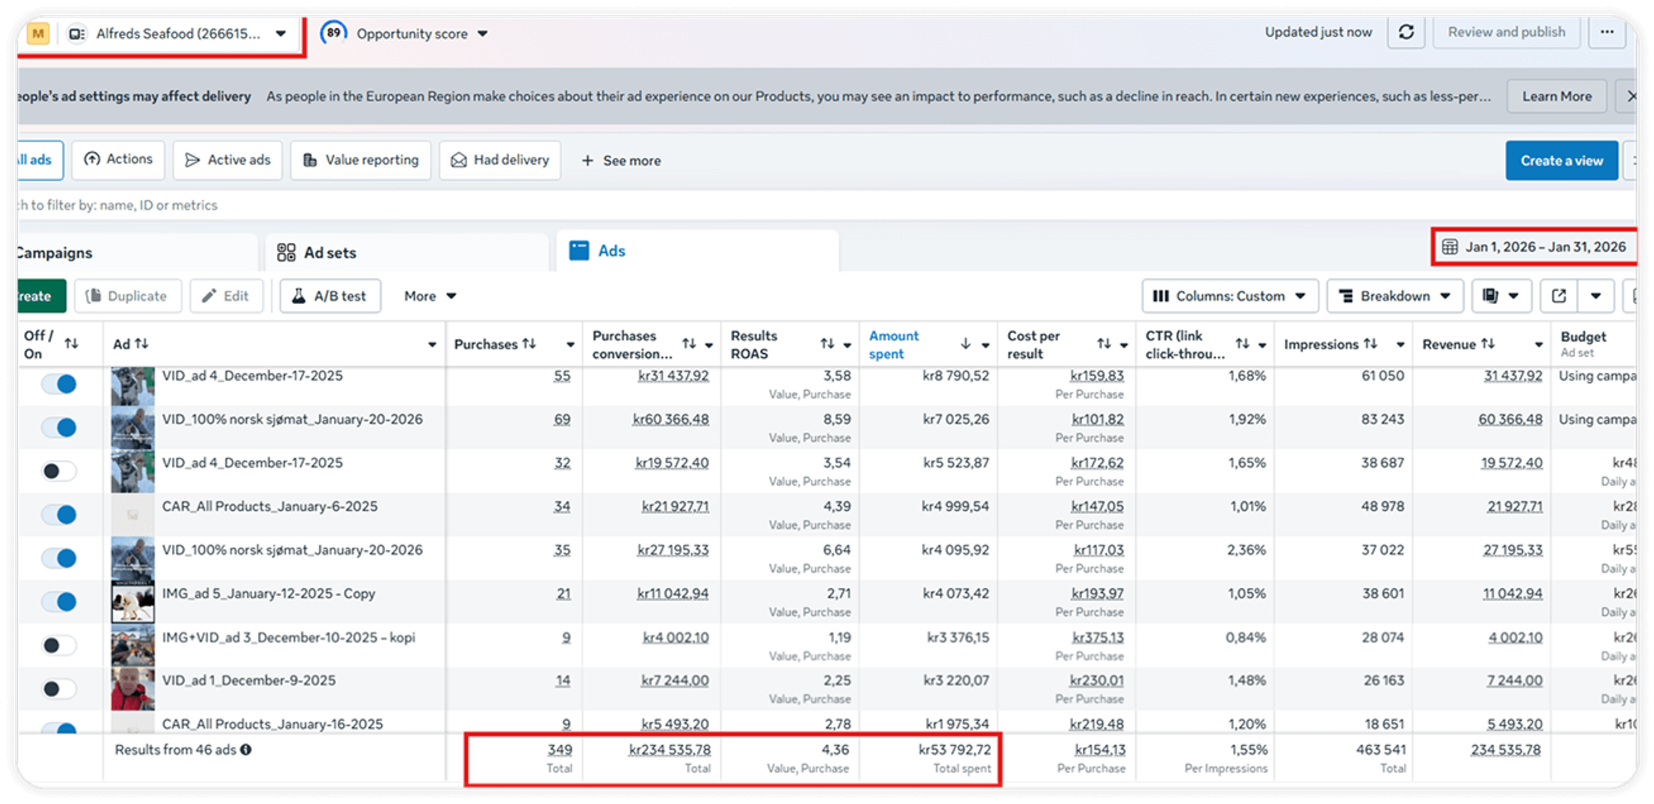Enable the IMG+VID_ad 3 kopi ad toggle
Viewport: 1654px width, 804px height.
(x=59, y=644)
